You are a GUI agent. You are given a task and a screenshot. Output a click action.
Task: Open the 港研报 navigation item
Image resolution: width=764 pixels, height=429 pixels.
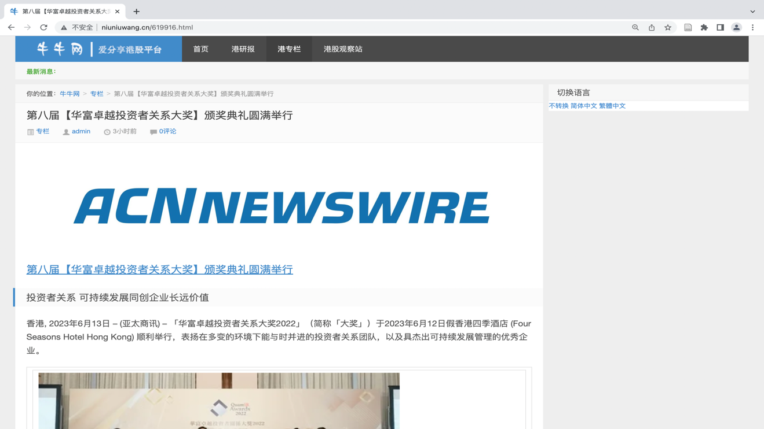243,49
